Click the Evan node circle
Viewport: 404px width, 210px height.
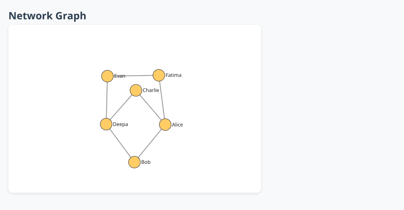[107, 76]
